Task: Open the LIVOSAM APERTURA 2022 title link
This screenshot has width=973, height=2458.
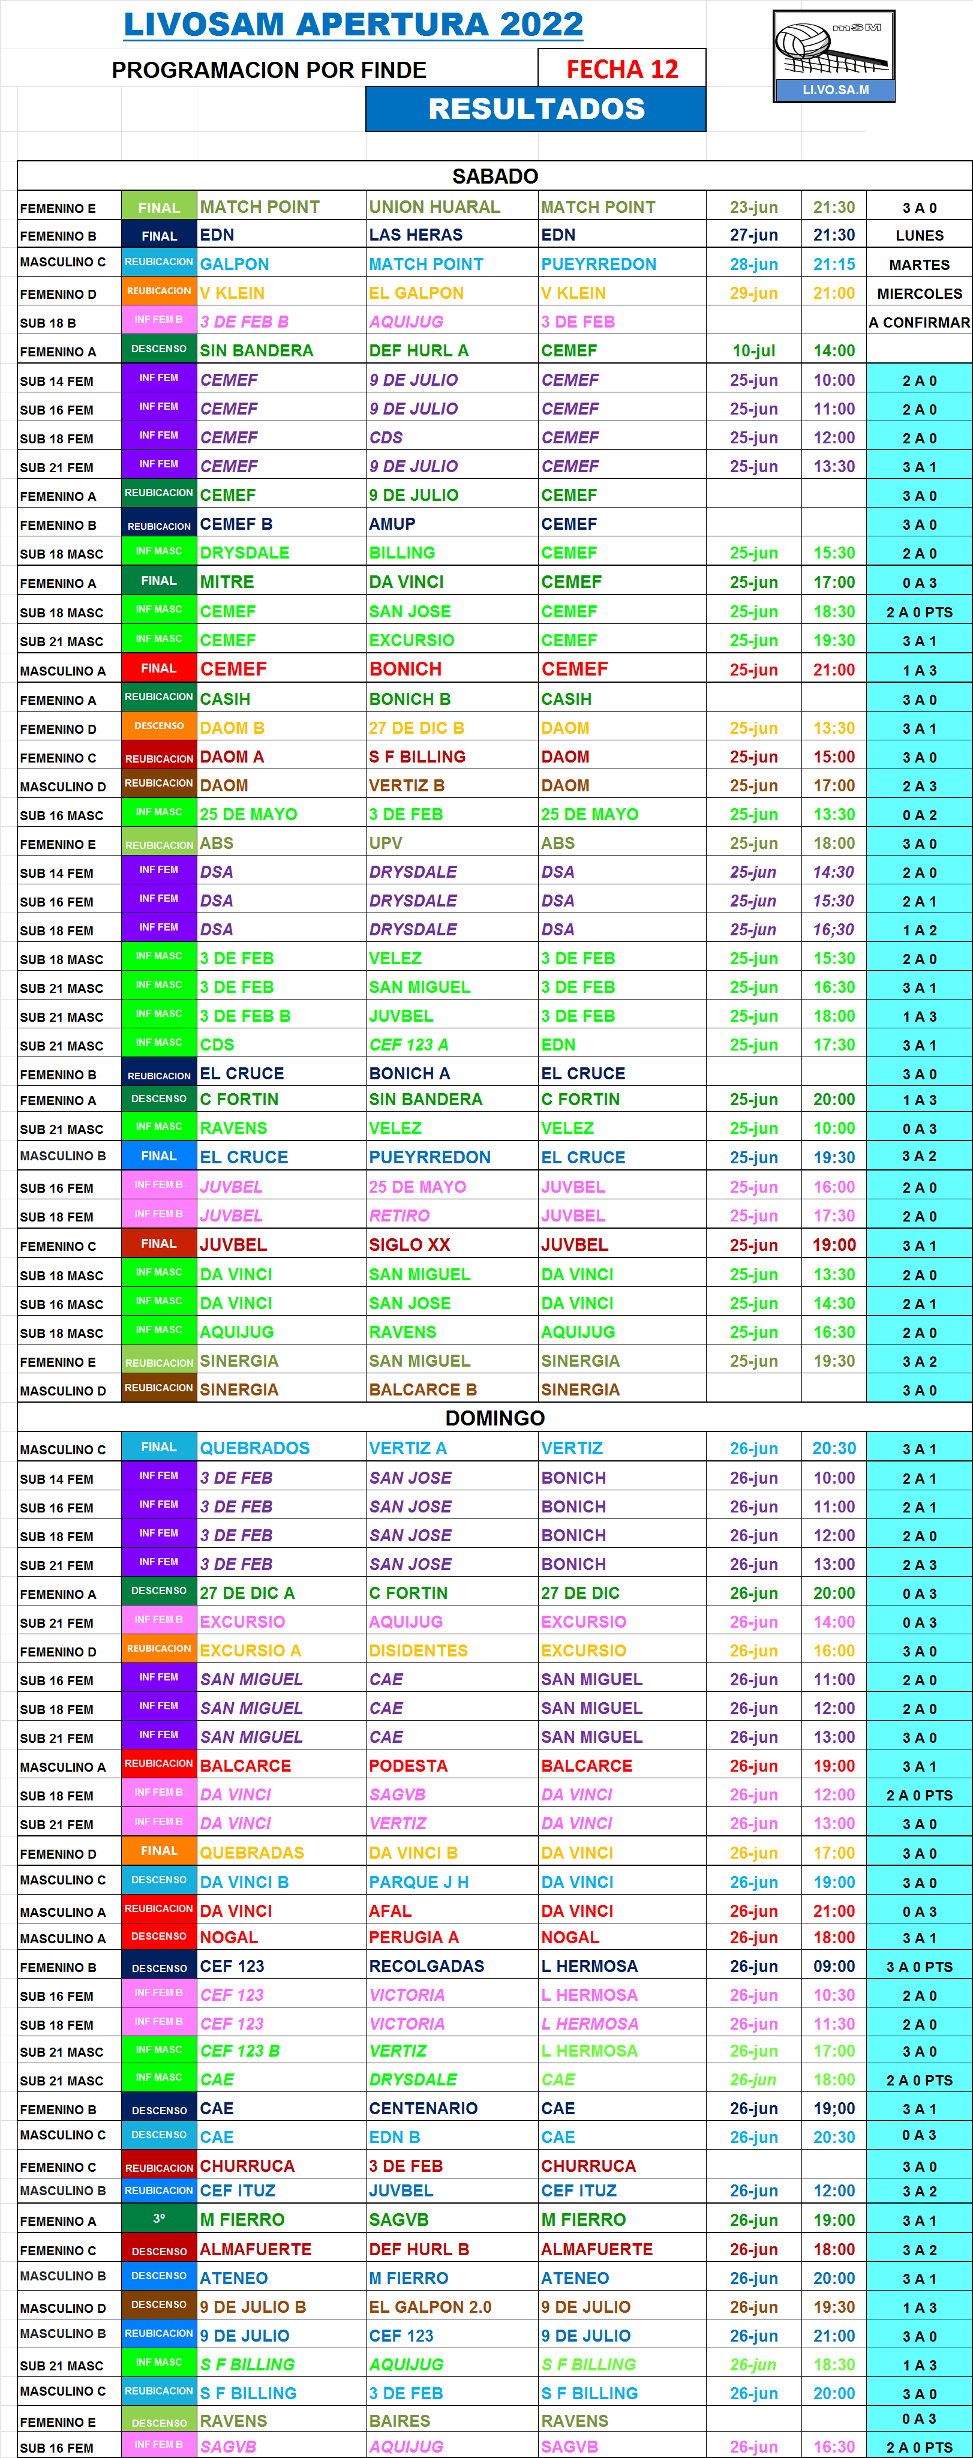Action: 353,24
